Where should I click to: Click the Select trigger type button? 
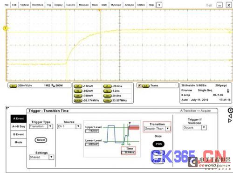tap(41, 140)
